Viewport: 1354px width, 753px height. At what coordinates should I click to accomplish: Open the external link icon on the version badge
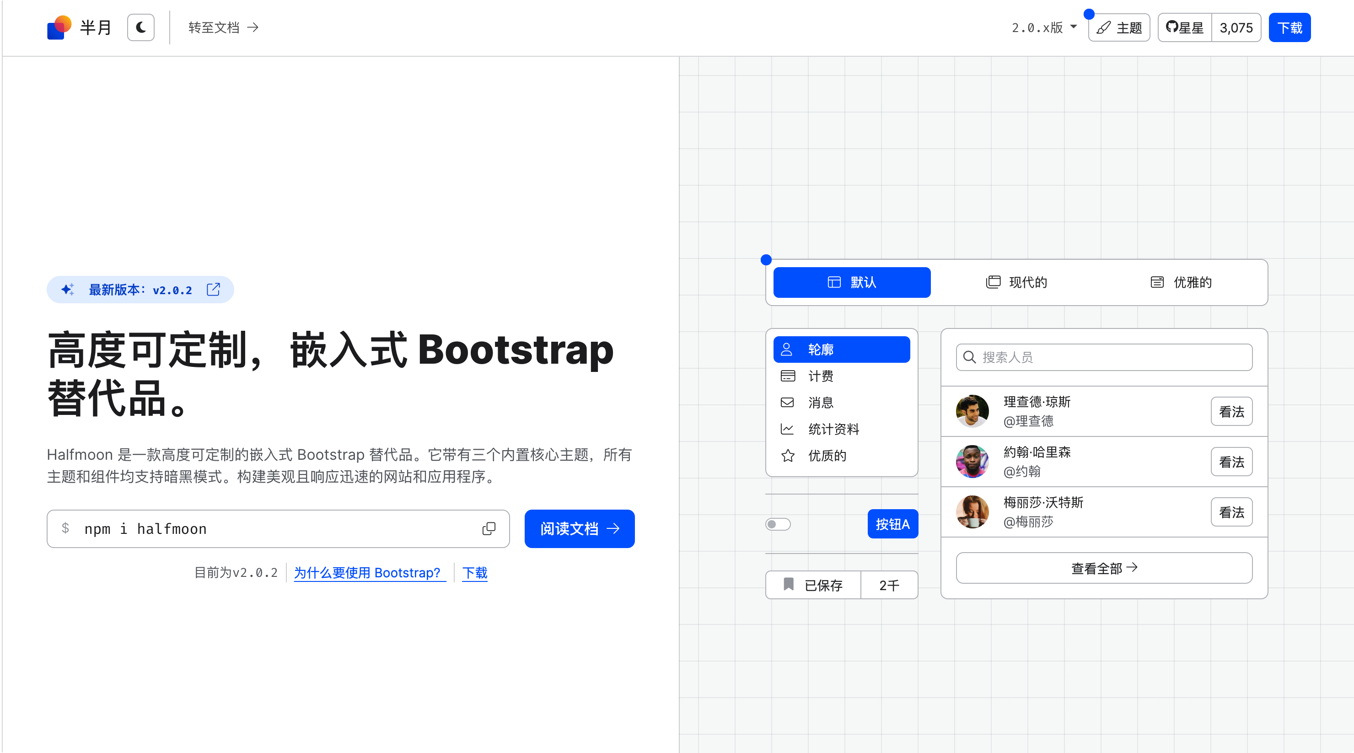pyautogui.click(x=214, y=290)
